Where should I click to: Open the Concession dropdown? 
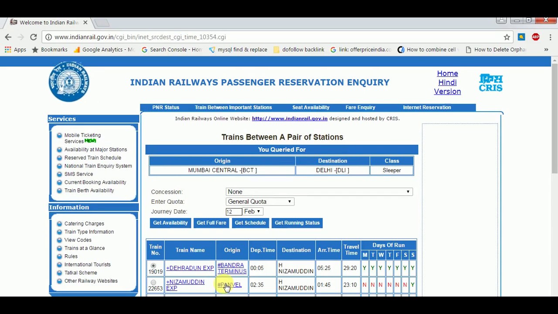[x=319, y=192]
